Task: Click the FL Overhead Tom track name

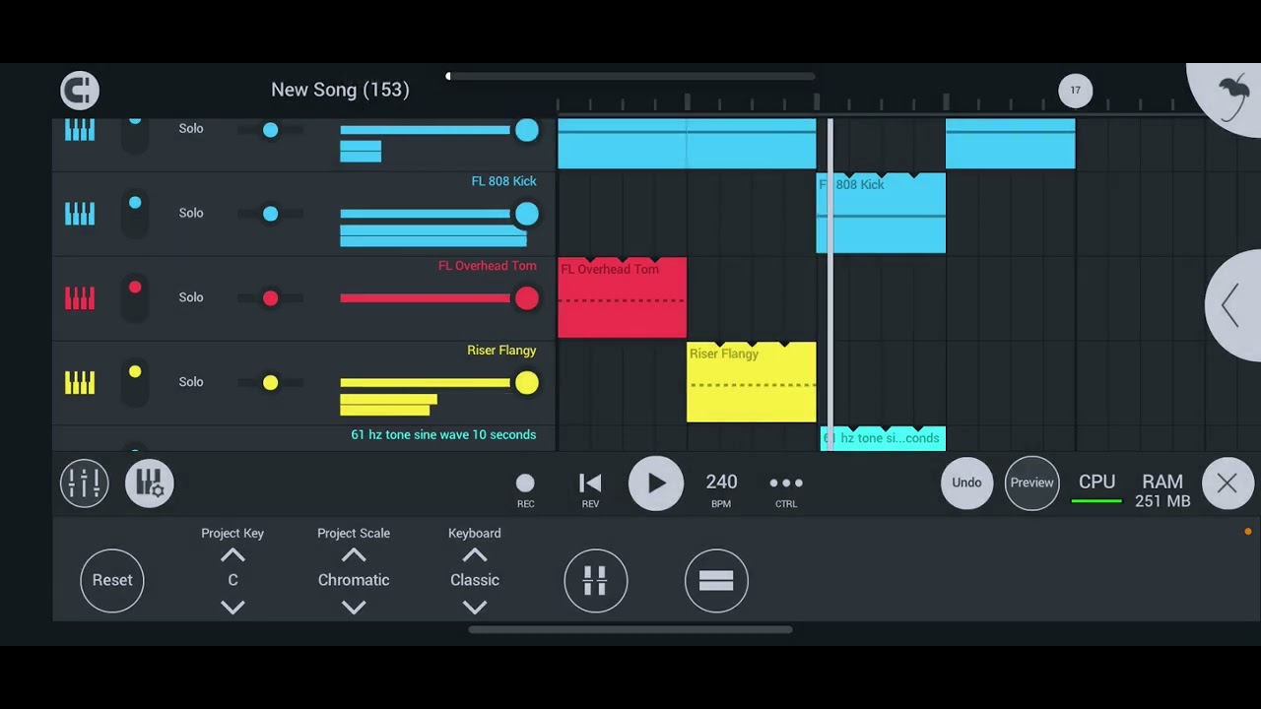Action: [x=488, y=266]
